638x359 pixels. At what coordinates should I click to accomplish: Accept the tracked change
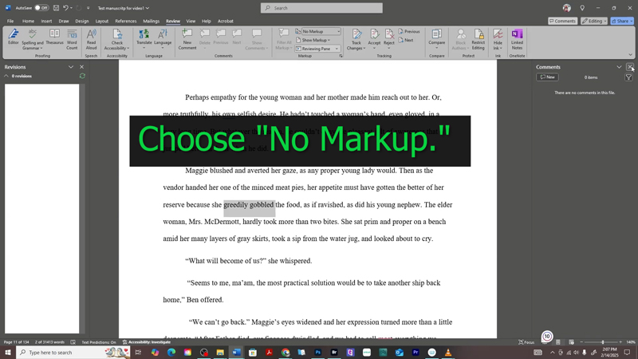coord(374,39)
